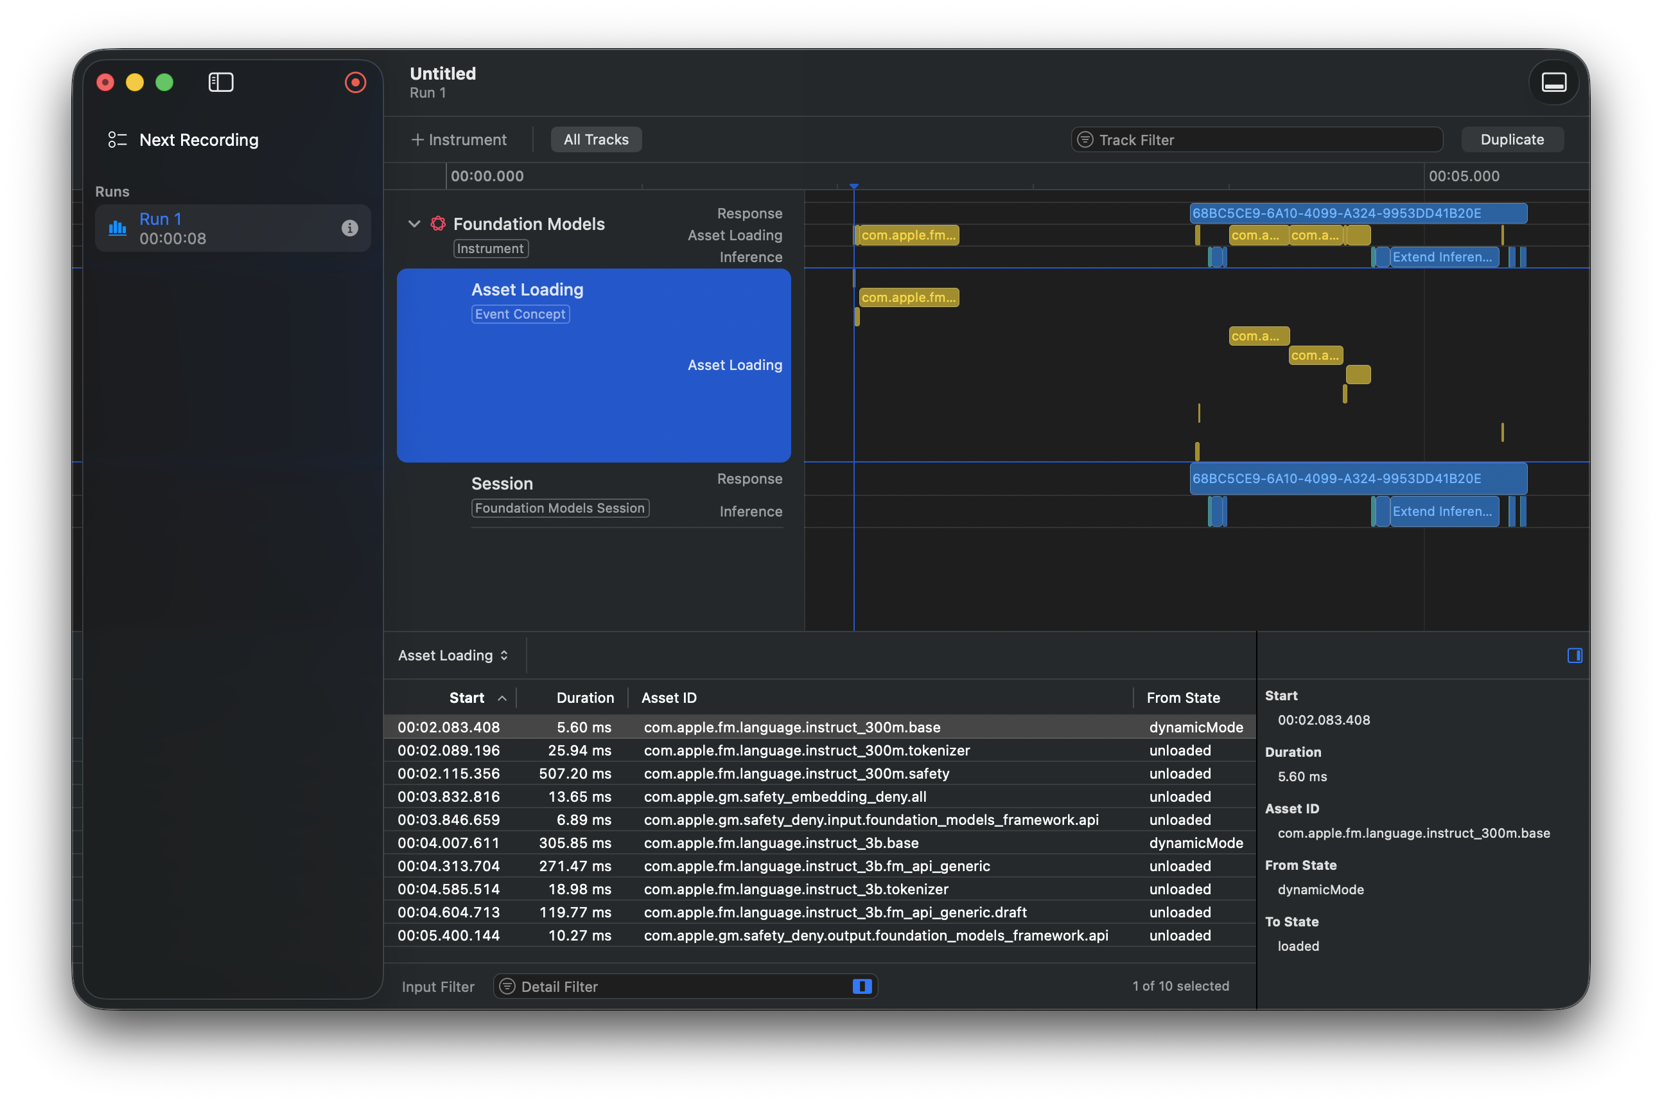Open the Asset Loading detail dropdown
1662x1105 pixels.
click(453, 655)
